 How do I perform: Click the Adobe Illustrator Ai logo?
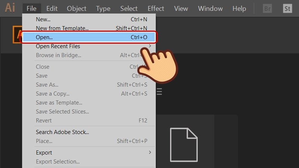coord(10,8)
